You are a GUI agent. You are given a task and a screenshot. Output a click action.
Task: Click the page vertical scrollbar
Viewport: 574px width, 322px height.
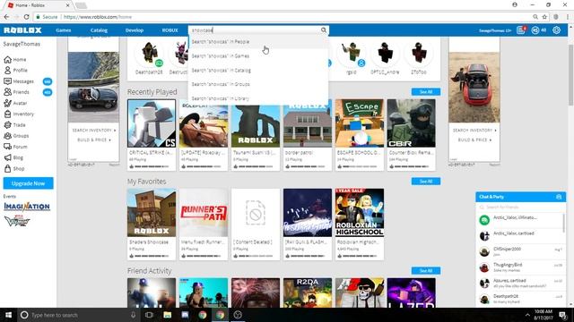point(570,75)
